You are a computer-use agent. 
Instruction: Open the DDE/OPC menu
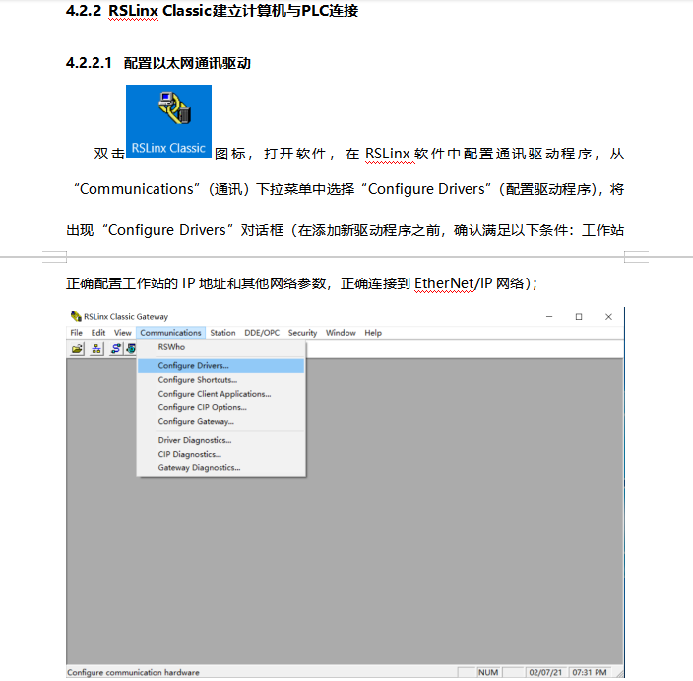(x=262, y=333)
